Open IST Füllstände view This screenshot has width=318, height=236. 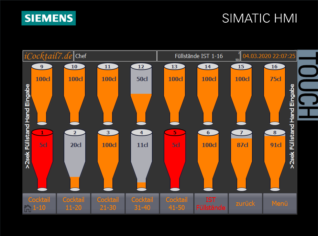click(211, 203)
